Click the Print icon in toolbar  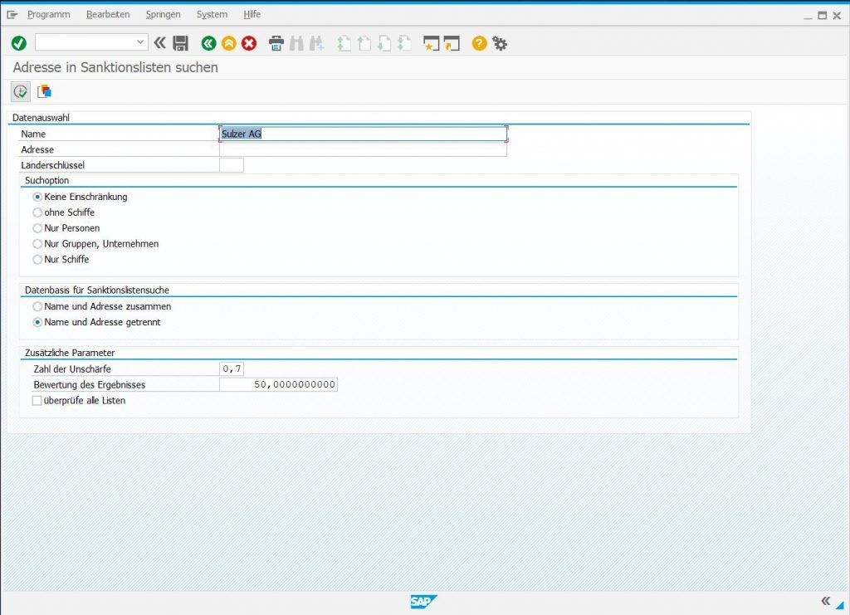[276, 43]
